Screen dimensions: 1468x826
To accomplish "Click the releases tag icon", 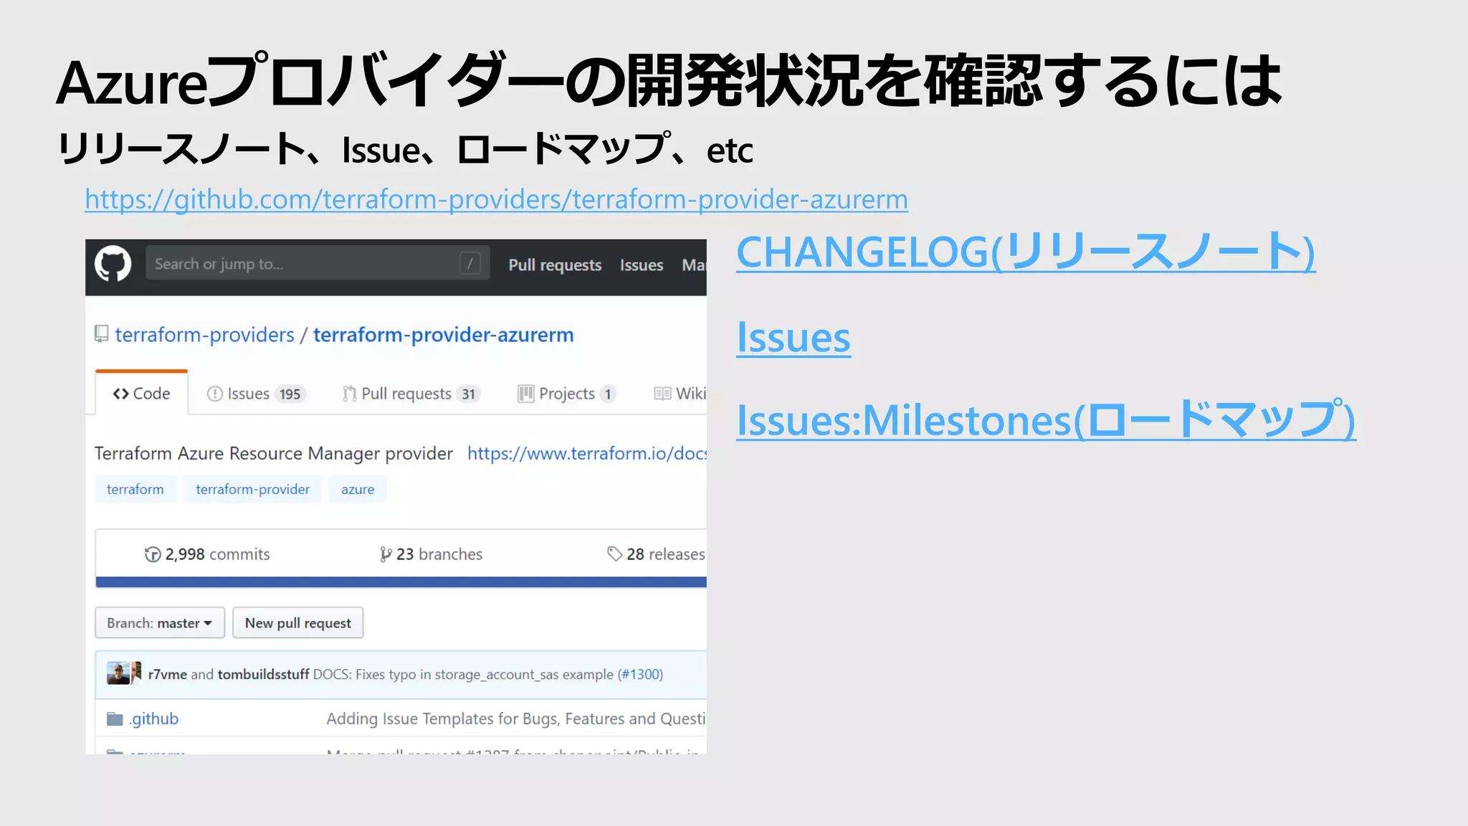I will [614, 554].
